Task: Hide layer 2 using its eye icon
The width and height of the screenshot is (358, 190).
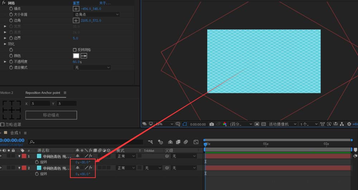Action: (x=1, y=168)
